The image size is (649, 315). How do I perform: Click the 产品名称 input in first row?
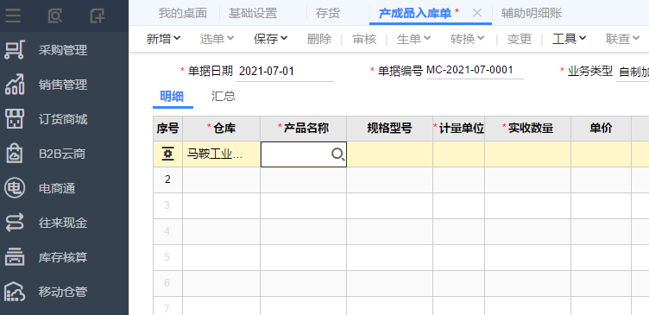(x=304, y=154)
